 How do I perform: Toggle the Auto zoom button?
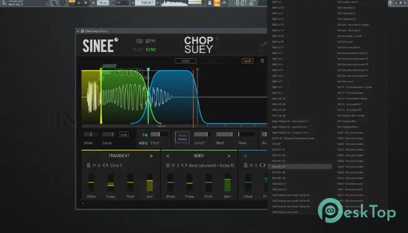pyautogui.click(x=124, y=135)
